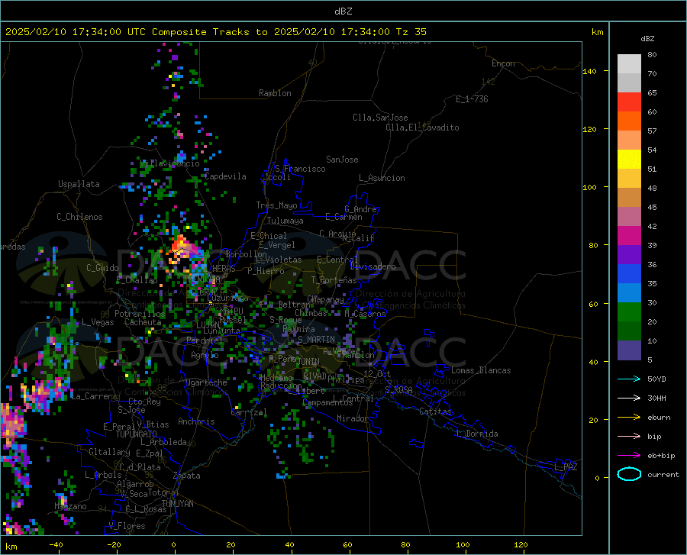Click the pink bip arrow in legend
Viewport: 687px width, 555px height.
(629, 437)
